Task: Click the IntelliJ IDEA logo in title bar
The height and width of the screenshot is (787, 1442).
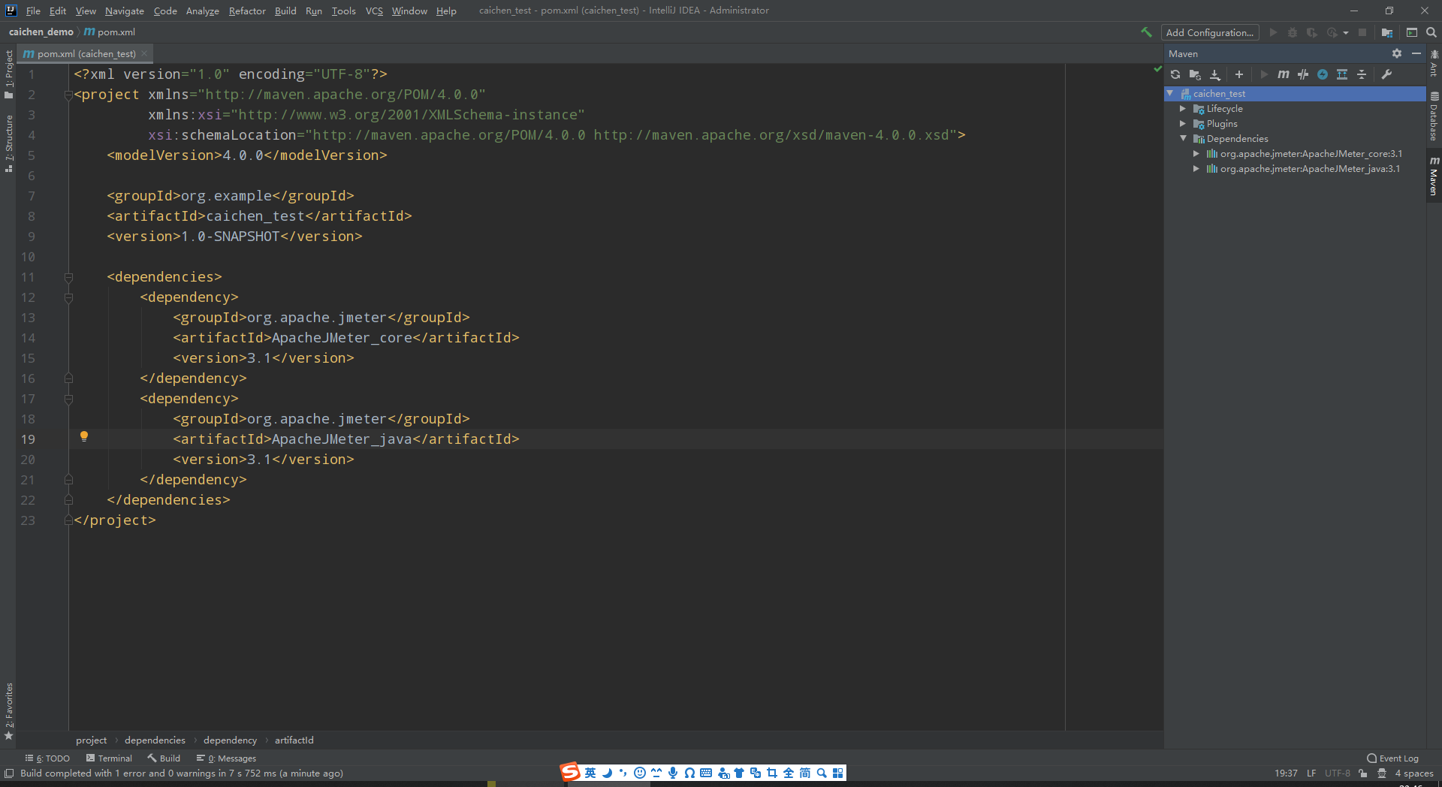Action: (x=11, y=11)
